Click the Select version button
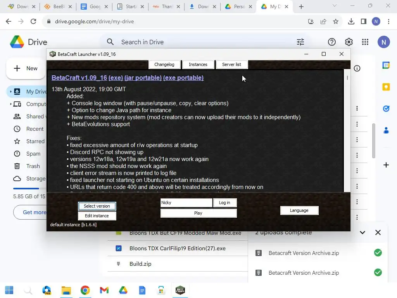The height and width of the screenshot is (298, 397). [x=97, y=206]
